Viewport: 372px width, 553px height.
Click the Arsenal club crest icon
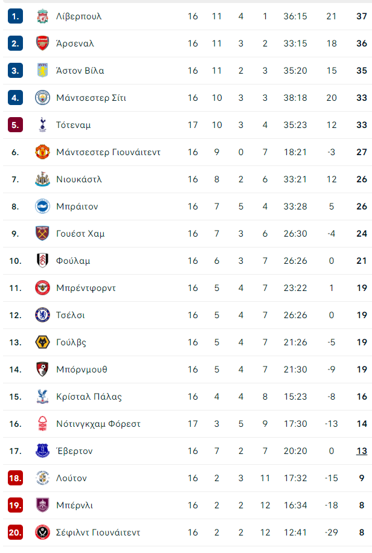click(42, 43)
